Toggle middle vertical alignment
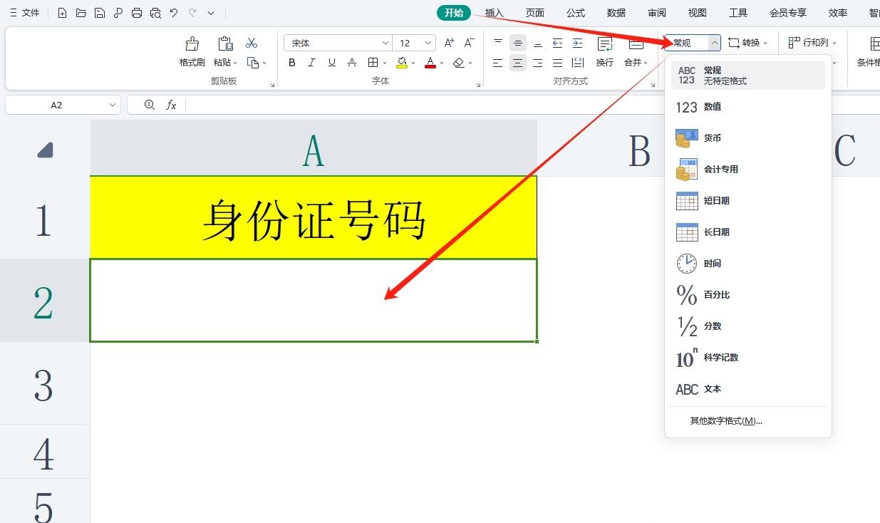This screenshot has width=880, height=523. click(518, 43)
